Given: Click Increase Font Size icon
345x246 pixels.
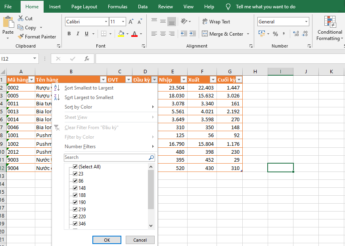Looking at the screenshot, I should [x=131, y=22].
